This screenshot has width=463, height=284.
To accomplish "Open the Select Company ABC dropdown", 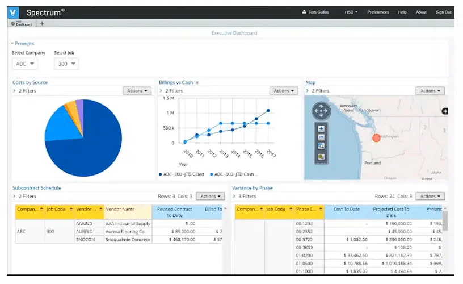I will [x=25, y=64].
